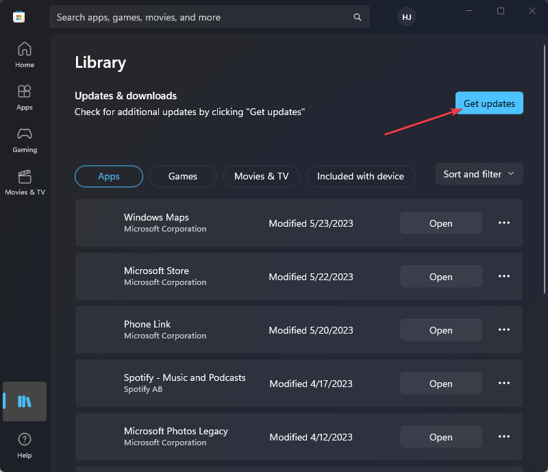Open more options for Windows Maps
This screenshot has height=472, width=548.
point(504,223)
